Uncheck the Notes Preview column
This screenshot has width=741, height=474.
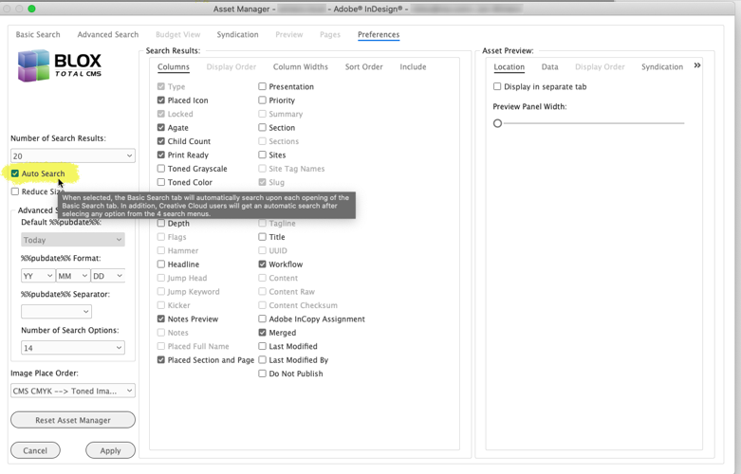[161, 319]
